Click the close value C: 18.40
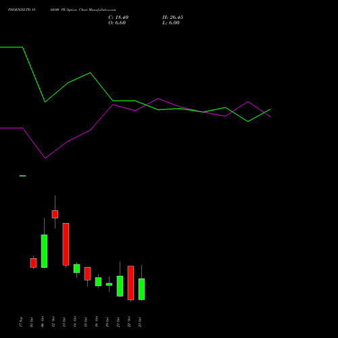338x338 pixels. [118, 18]
